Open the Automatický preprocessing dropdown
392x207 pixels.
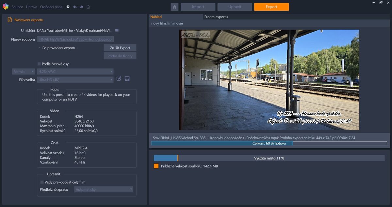tap(104, 189)
